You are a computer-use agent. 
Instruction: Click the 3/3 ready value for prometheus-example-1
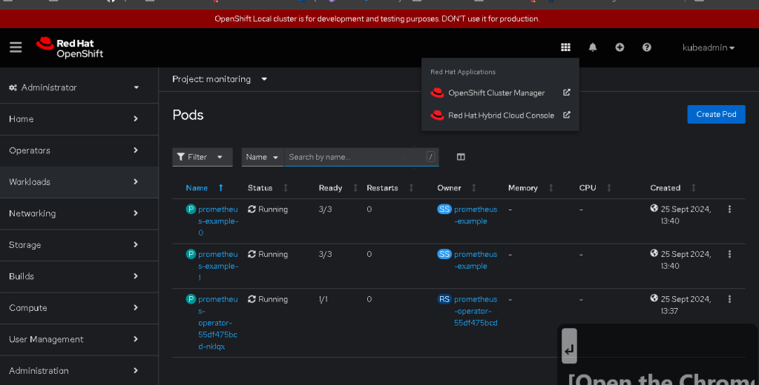pos(325,254)
